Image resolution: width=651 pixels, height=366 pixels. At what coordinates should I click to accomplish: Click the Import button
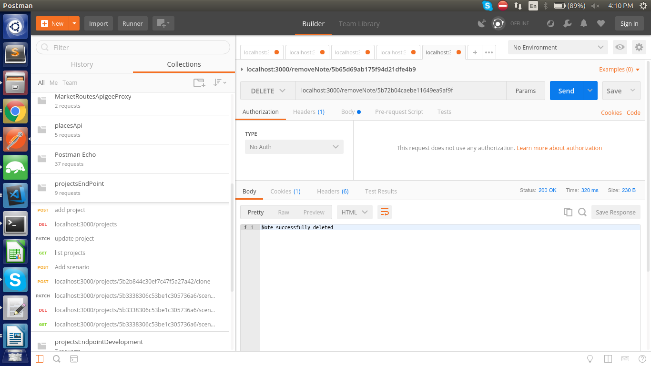(99, 23)
